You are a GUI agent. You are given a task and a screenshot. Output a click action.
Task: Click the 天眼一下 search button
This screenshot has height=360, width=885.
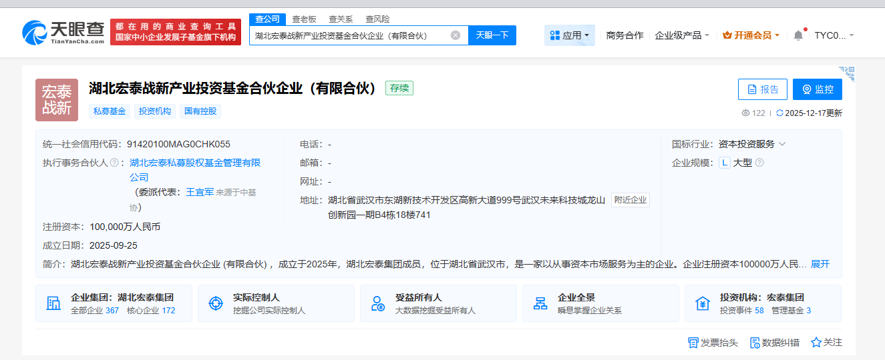pos(492,35)
